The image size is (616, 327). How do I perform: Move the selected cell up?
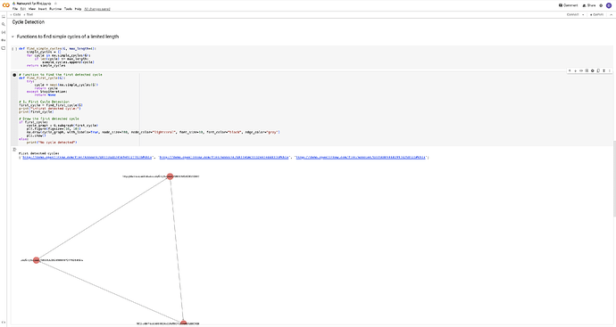tap(570, 70)
